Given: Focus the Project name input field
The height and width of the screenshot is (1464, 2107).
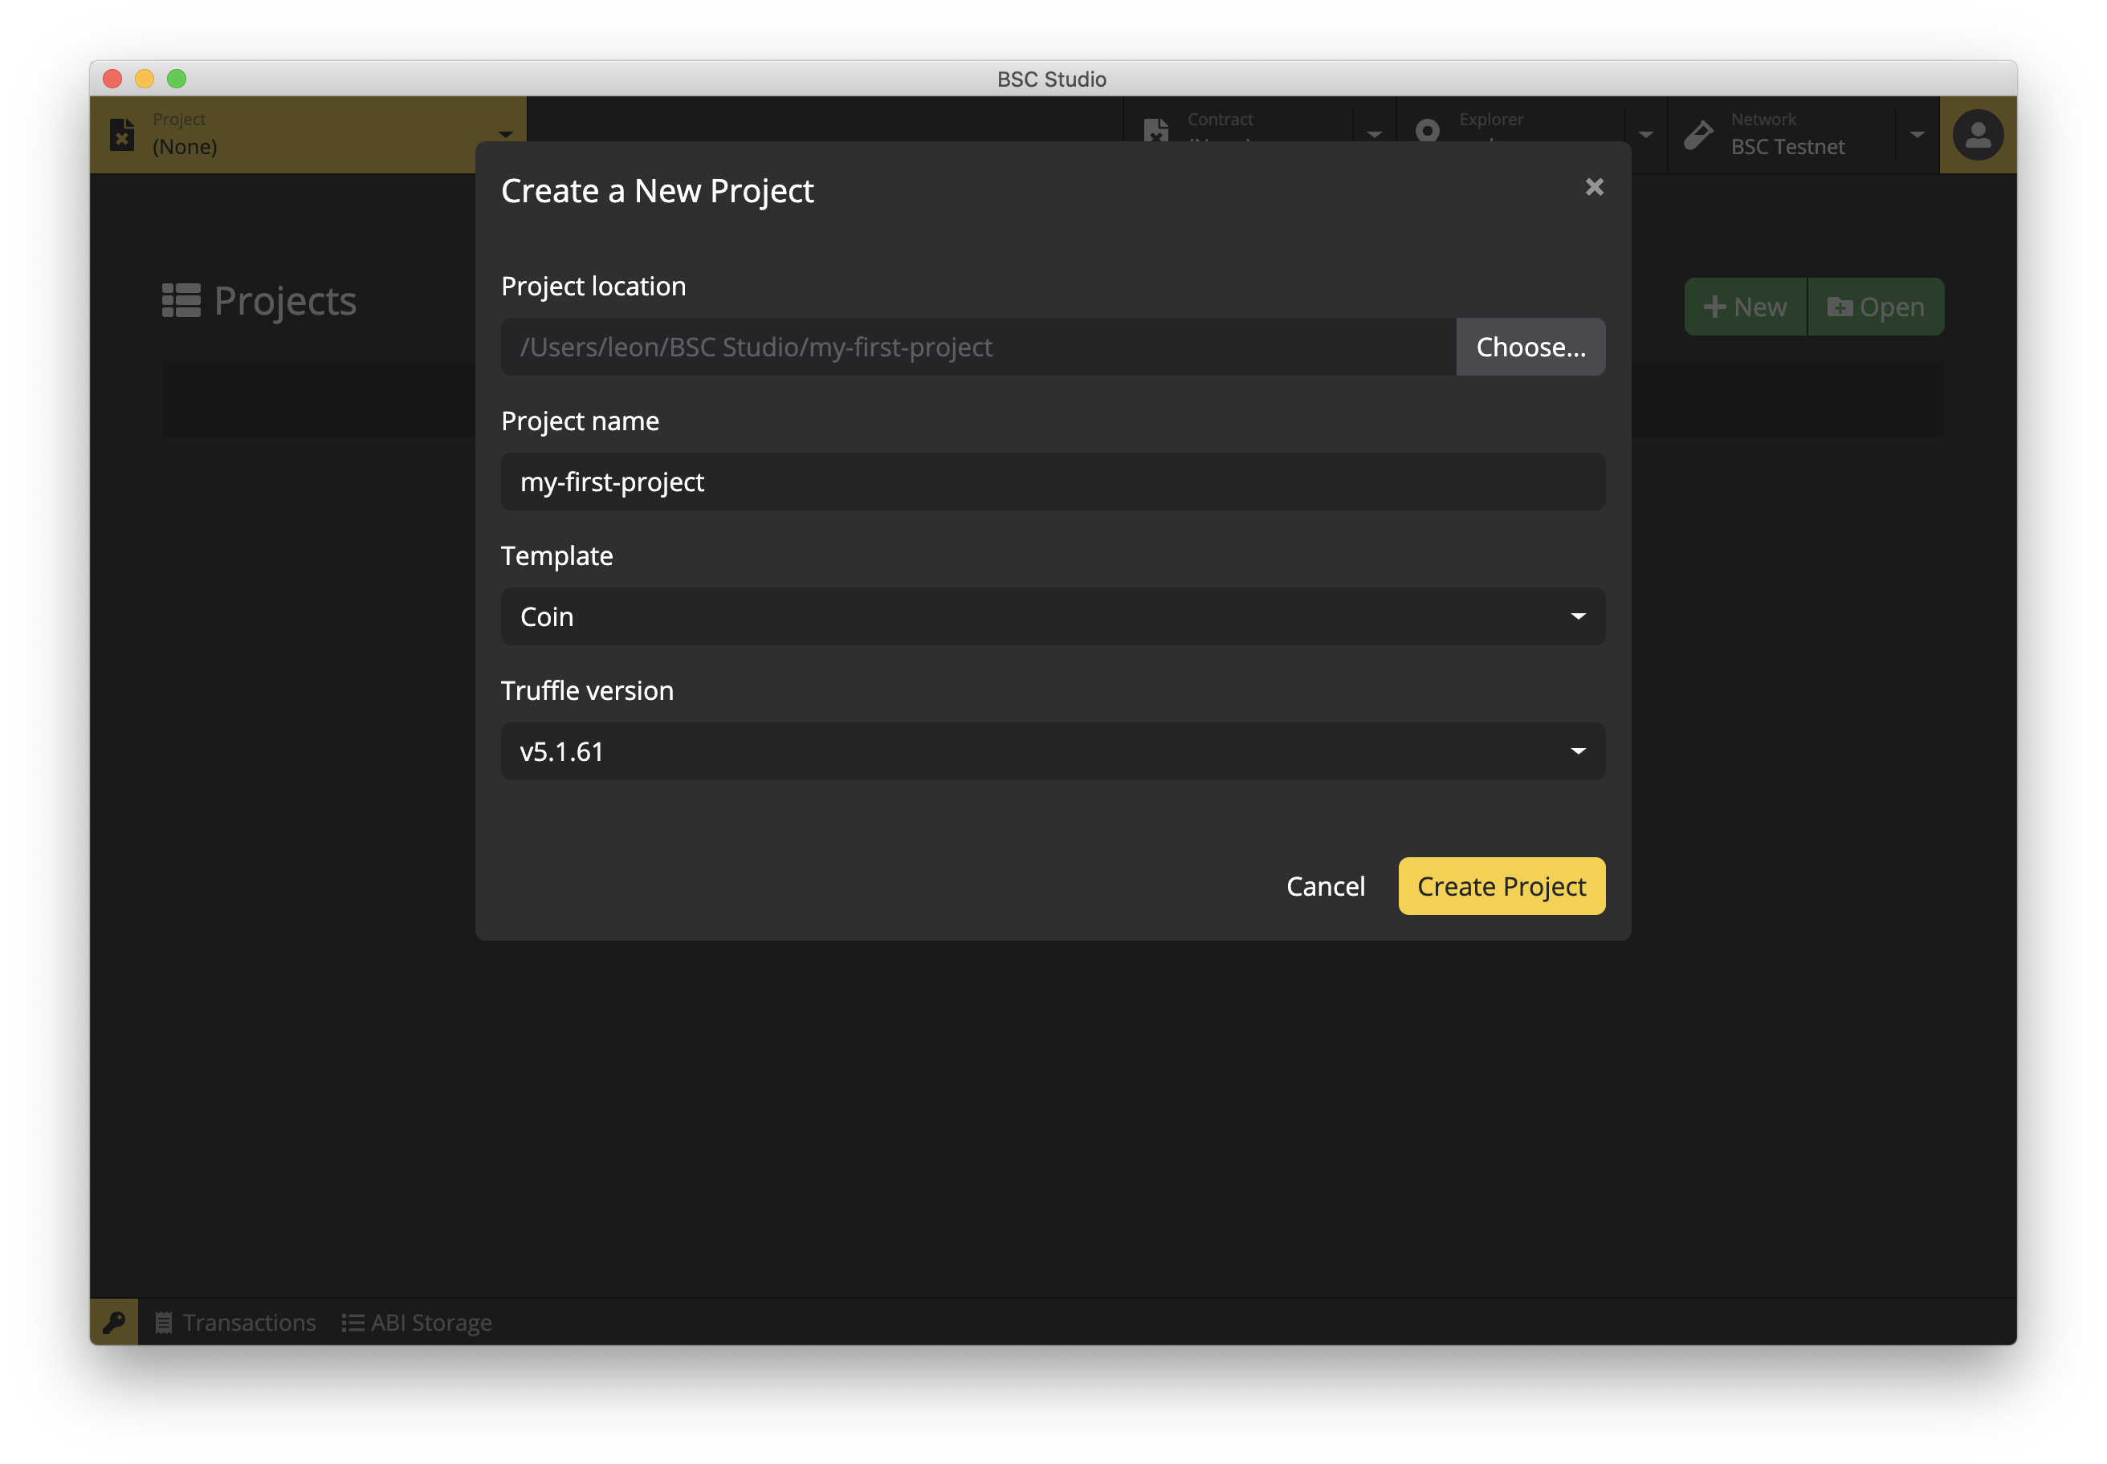Looking at the screenshot, I should (1053, 482).
